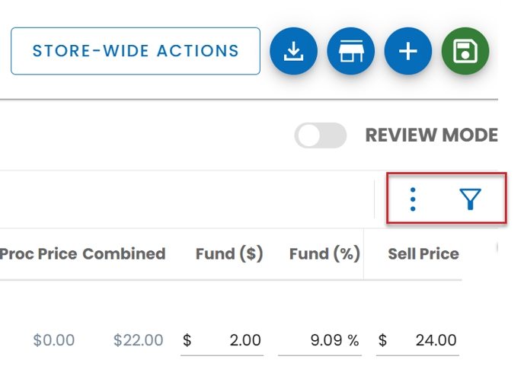Screen dimensions: 524x366
Task: Open the table filter funnel icon
Action: click(x=471, y=199)
